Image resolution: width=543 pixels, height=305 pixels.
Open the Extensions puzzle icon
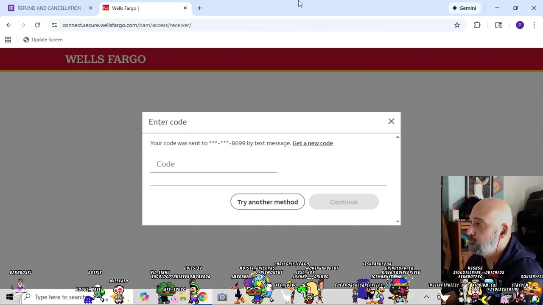coord(477,25)
